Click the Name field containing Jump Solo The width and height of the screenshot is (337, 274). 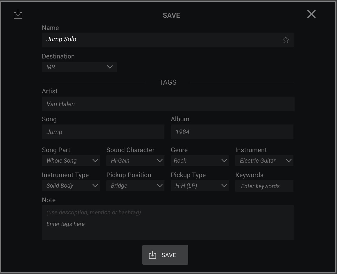tap(168, 40)
